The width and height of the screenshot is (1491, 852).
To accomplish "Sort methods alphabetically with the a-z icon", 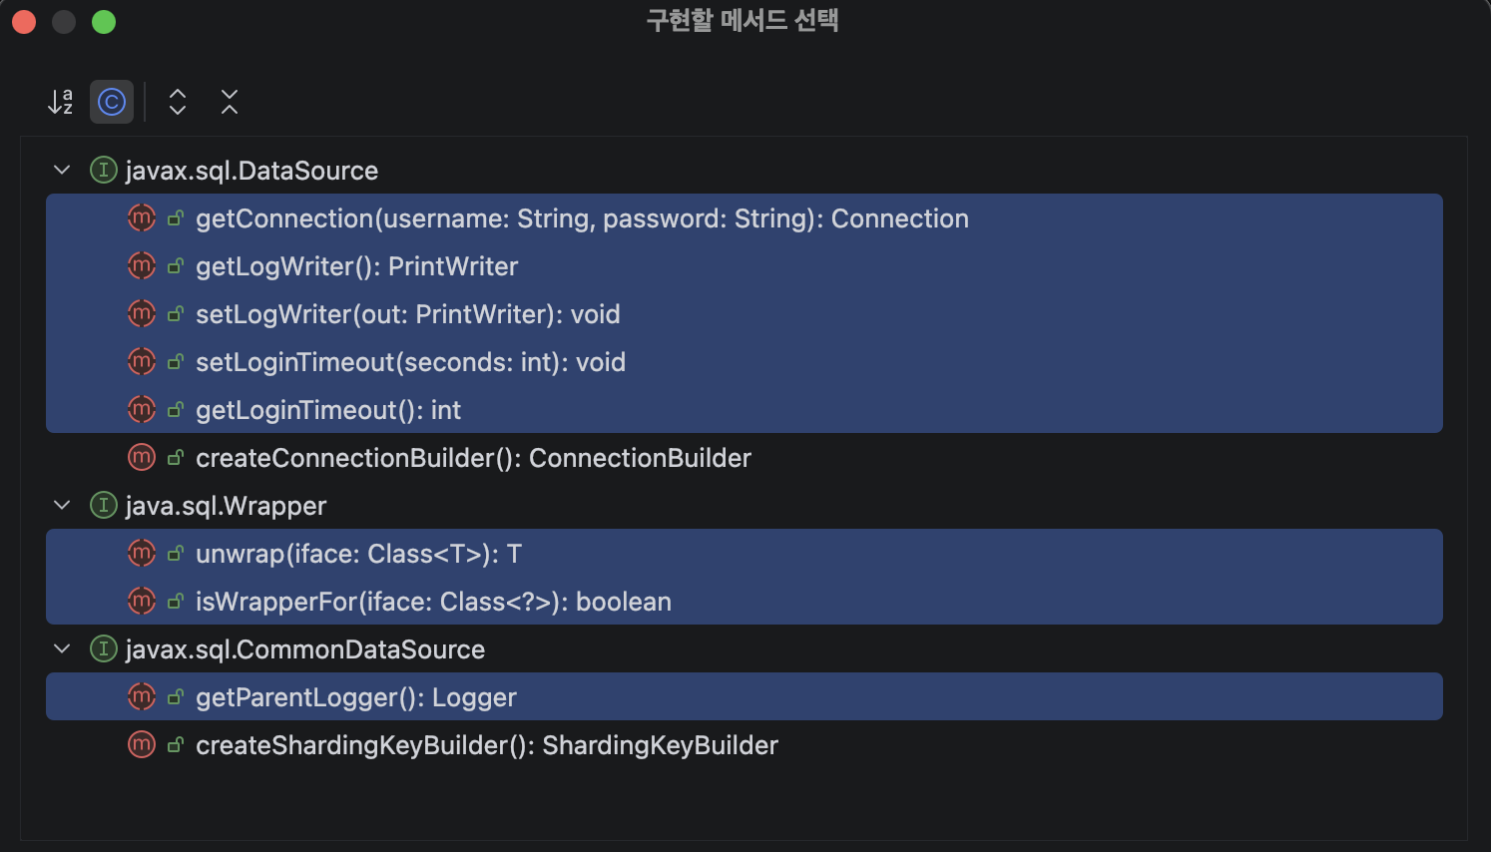I will (x=61, y=102).
